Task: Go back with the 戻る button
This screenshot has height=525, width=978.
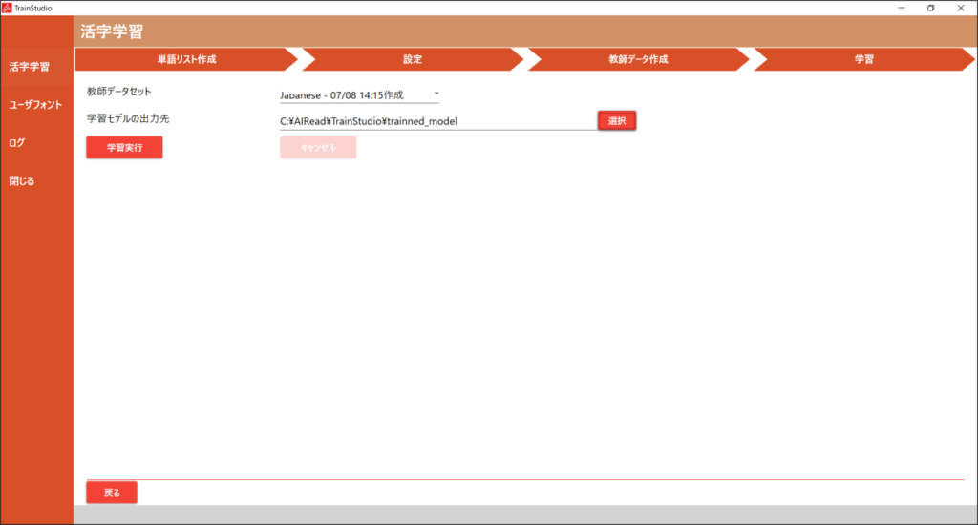Action: pos(112,493)
